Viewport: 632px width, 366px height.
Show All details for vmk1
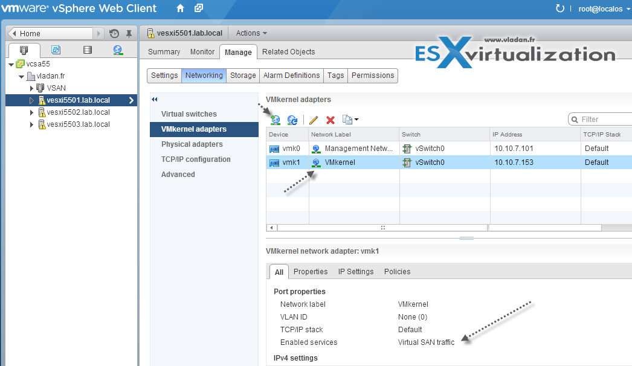click(279, 272)
